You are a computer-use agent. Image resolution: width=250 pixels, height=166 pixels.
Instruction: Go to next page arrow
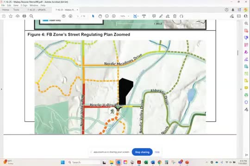point(70,16)
